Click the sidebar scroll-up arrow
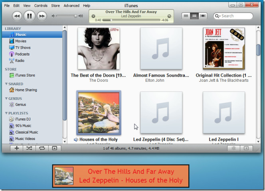Image resolution: width=265 pixels, height=191 pixels. [x=65, y=28]
